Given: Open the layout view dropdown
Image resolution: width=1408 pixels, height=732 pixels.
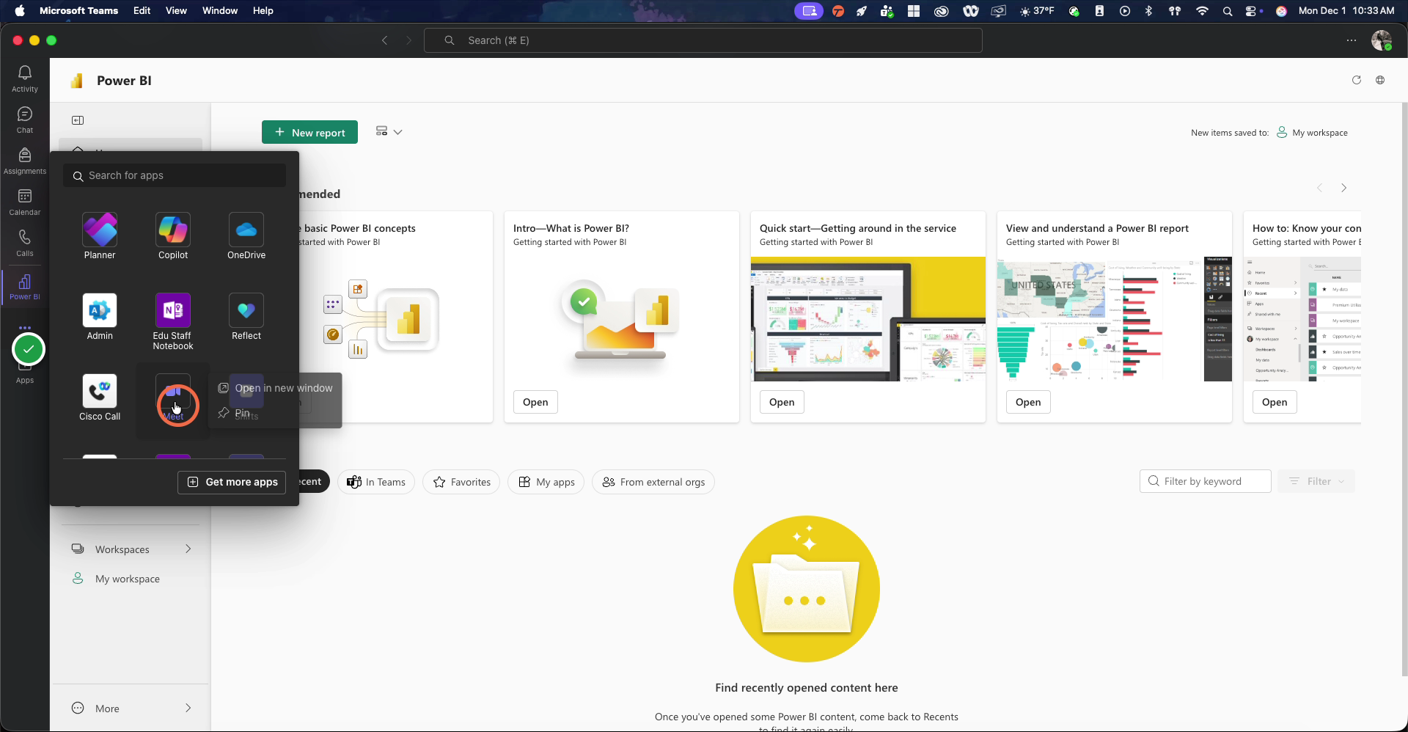Looking at the screenshot, I should coord(389,132).
